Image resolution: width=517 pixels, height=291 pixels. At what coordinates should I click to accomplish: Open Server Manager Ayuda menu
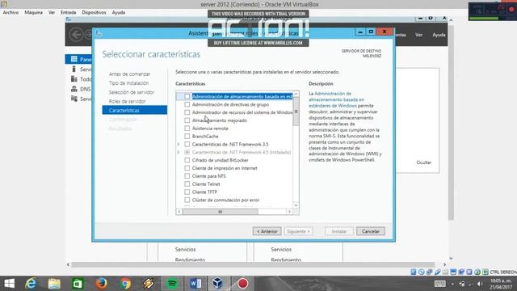439,35
